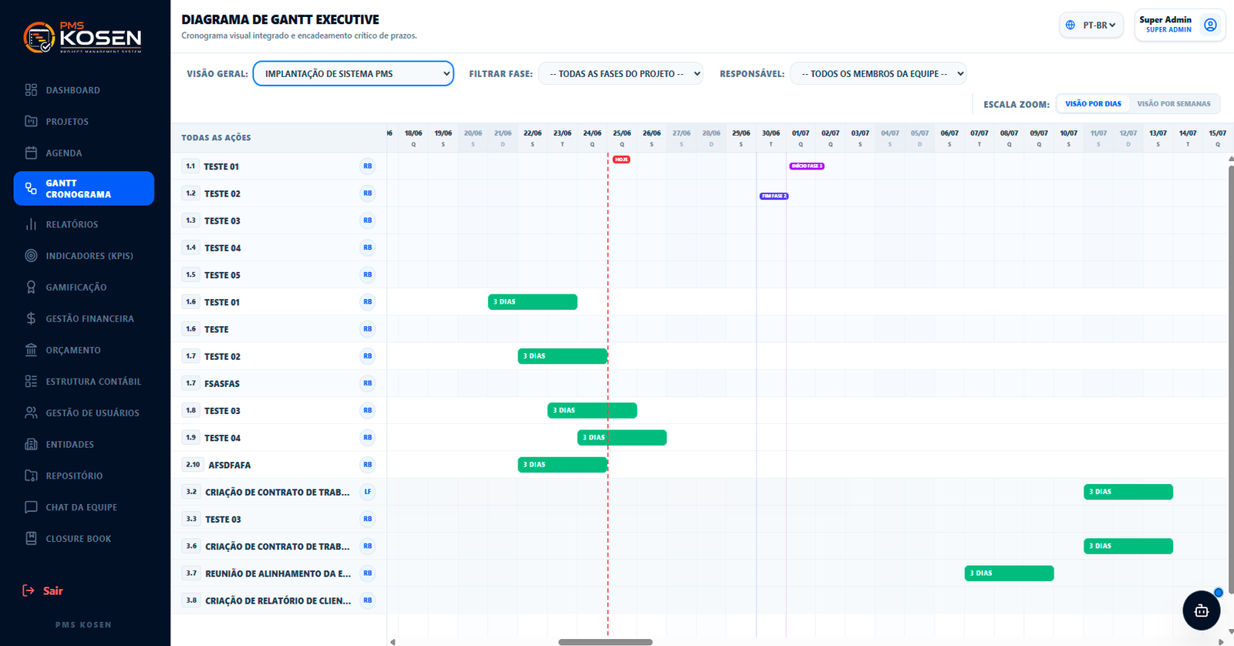Open the Filtrar Fase dropdown

[x=621, y=73]
